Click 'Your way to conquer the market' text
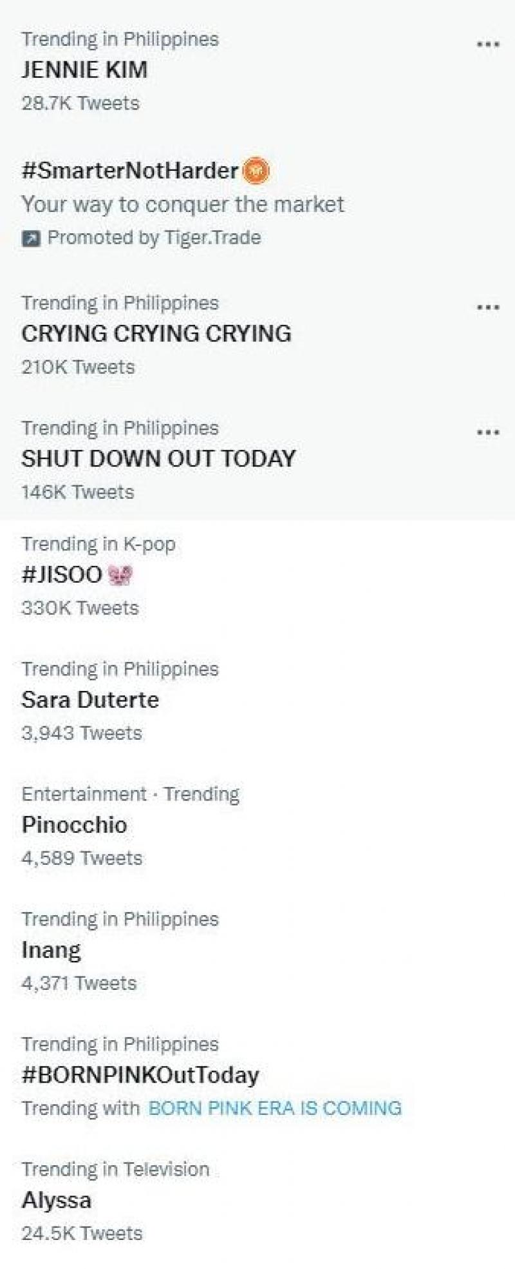515x1269 pixels. [183, 204]
